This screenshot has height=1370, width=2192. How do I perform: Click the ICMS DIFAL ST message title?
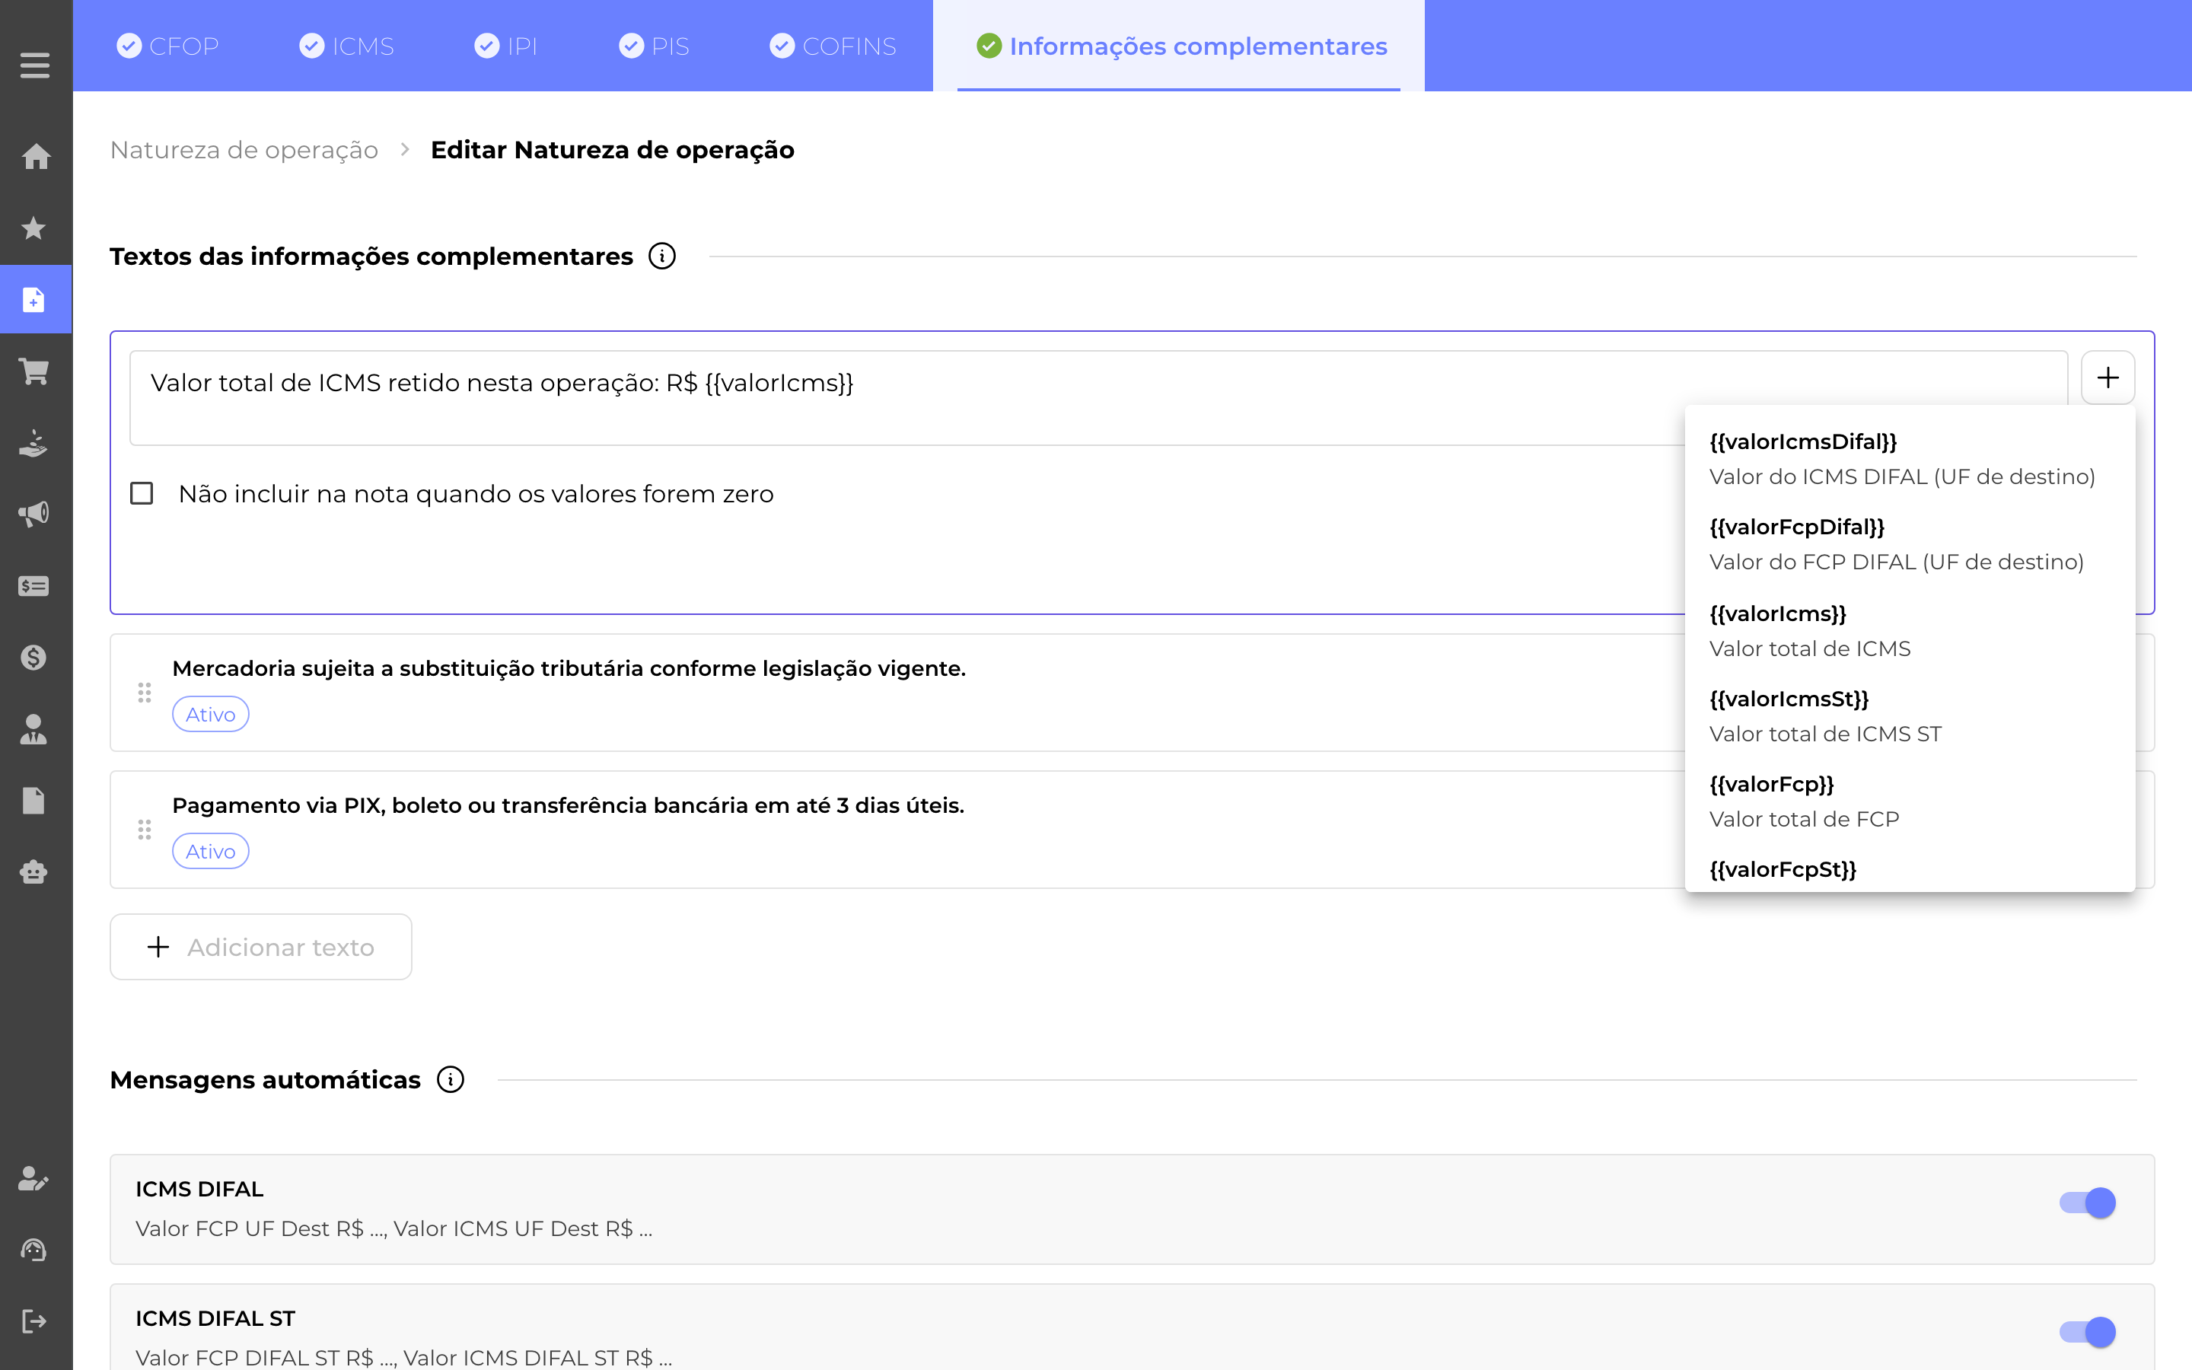[215, 1318]
